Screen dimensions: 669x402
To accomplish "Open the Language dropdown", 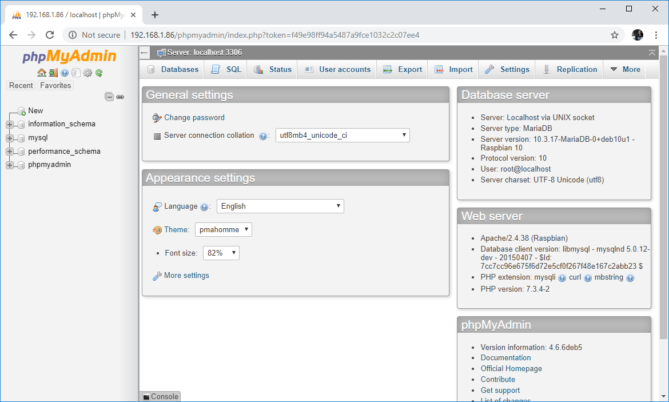I will pos(280,206).
